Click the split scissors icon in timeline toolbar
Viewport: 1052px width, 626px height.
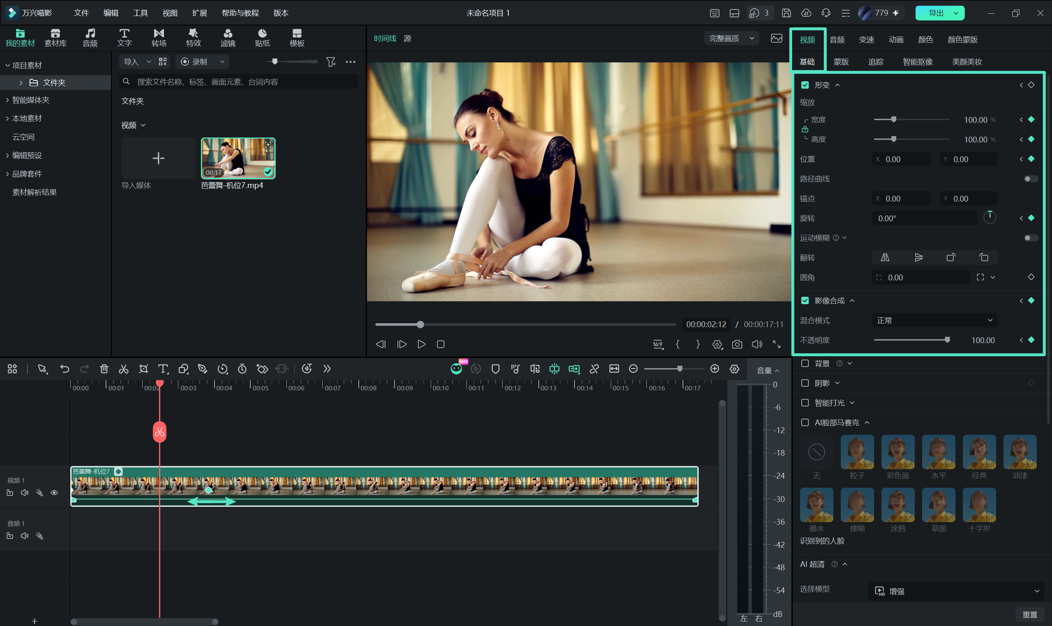[x=123, y=369]
